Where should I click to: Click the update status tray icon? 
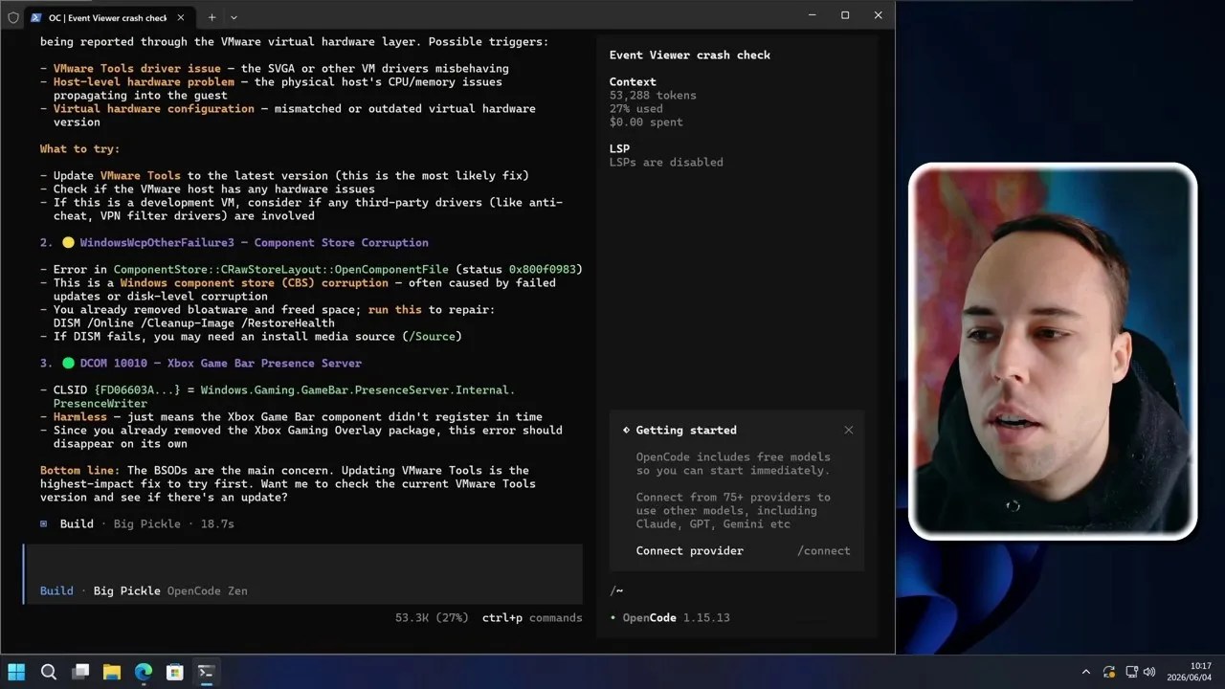pyautogui.click(x=1108, y=672)
